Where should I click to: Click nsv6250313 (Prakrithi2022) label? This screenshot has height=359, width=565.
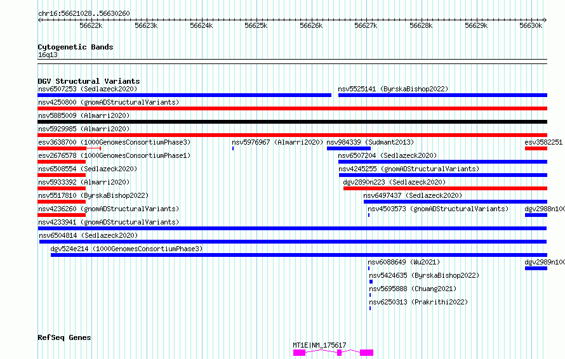[418, 302]
